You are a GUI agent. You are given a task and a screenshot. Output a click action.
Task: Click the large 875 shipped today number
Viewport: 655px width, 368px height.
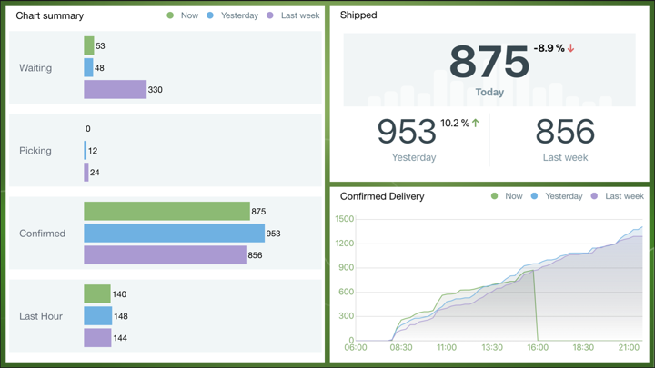(489, 62)
